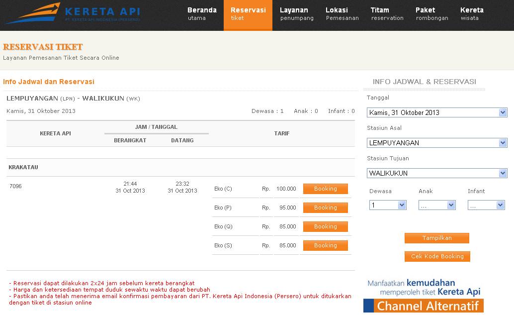Book the Eko (S) fare

tap(326, 245)
